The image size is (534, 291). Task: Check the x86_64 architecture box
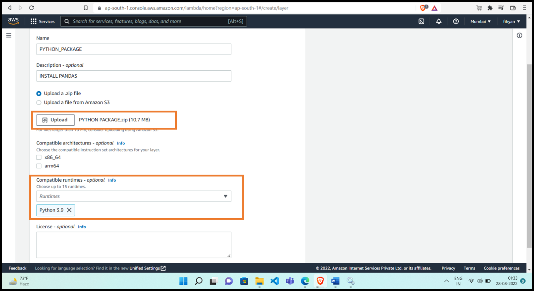[x=39, y=157]
